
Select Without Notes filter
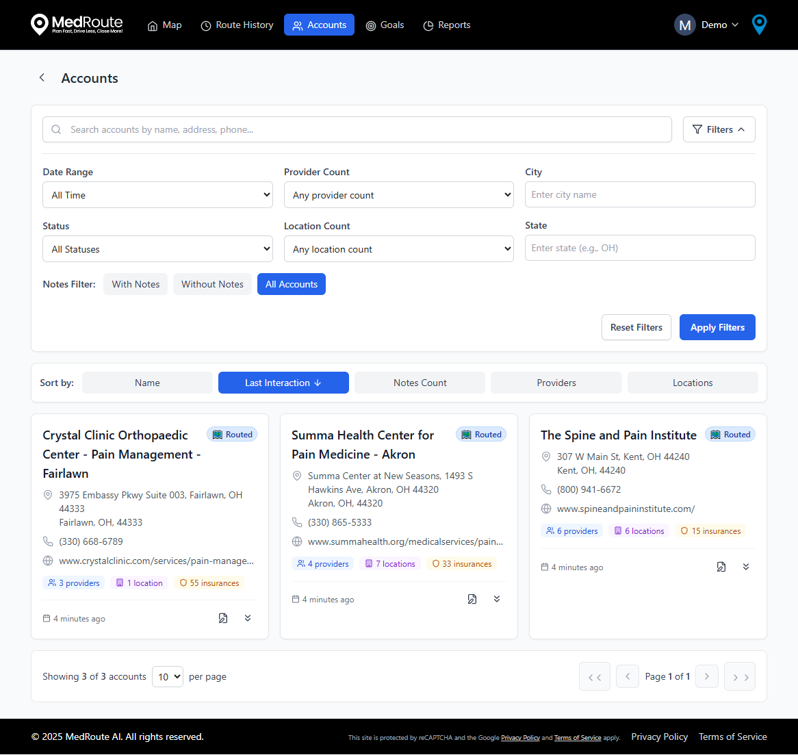tap(212, 284)
